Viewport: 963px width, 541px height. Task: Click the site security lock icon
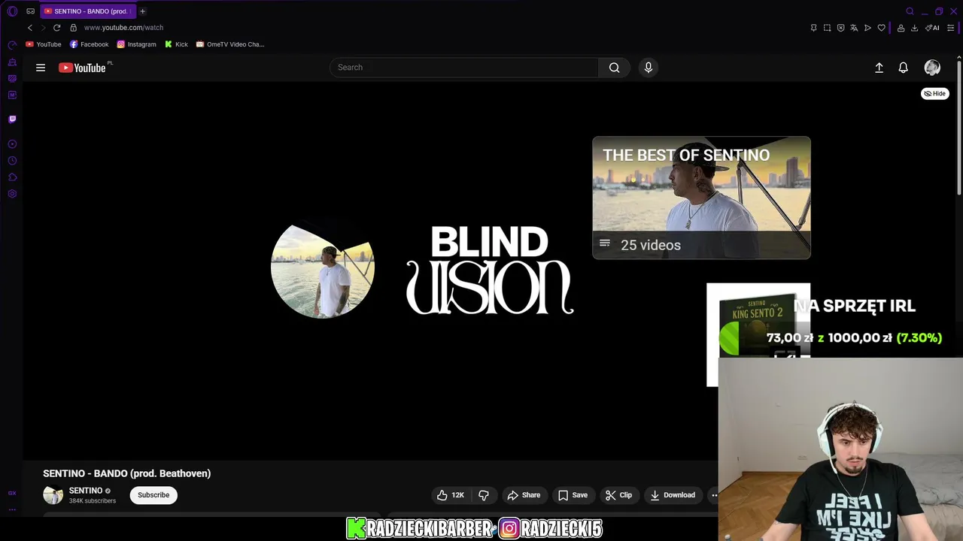(73, 28)
